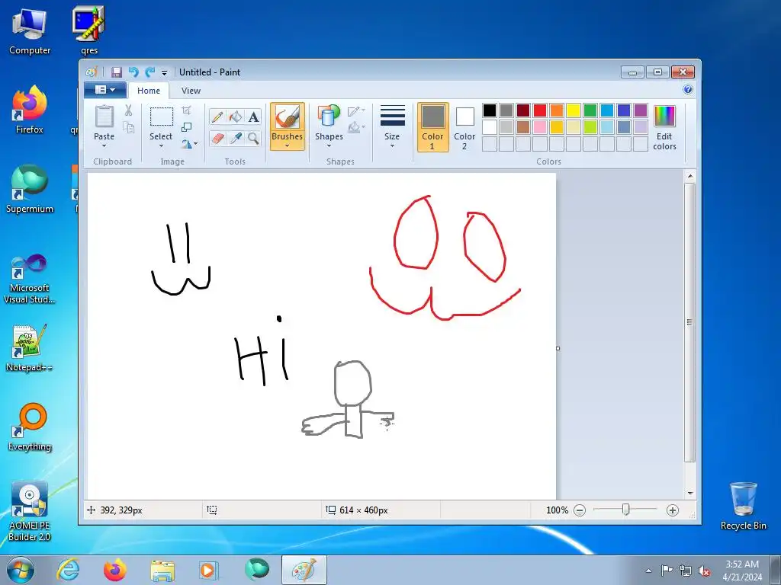Expand the Select dropdown arrow
This screenshot has width=781, height=585.
(161, 145)
